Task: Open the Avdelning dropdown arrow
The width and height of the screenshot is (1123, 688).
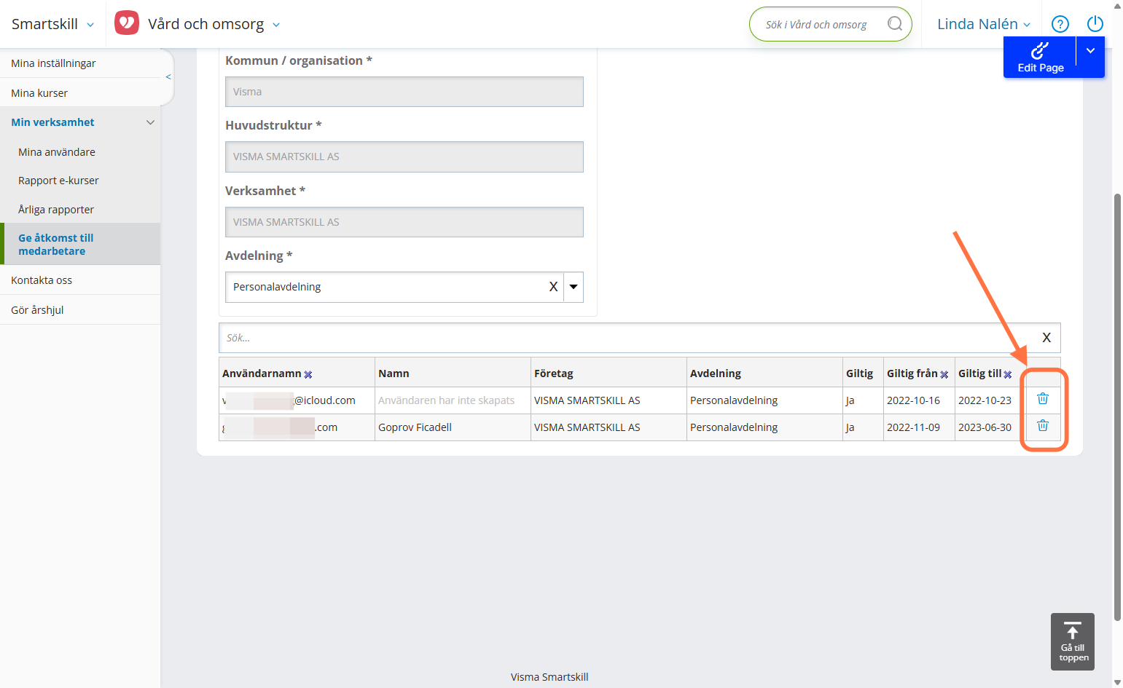Action: point(574,287)
